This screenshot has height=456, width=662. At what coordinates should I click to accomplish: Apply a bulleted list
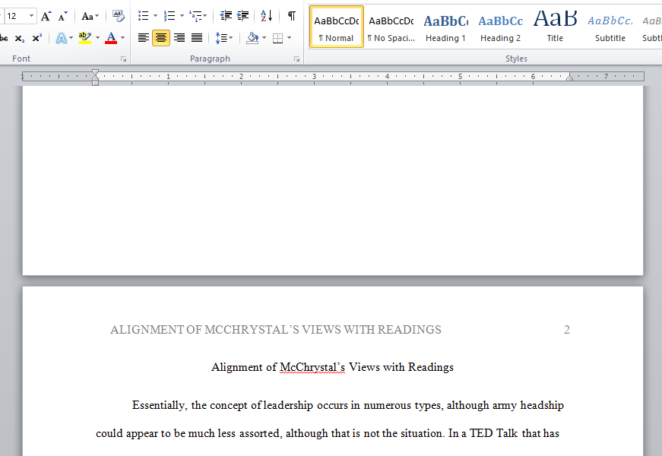click(x=144, y=16)
